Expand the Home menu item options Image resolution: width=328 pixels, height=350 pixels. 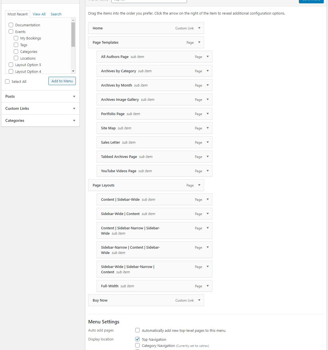pyautogui.click(x=199, y=28)
